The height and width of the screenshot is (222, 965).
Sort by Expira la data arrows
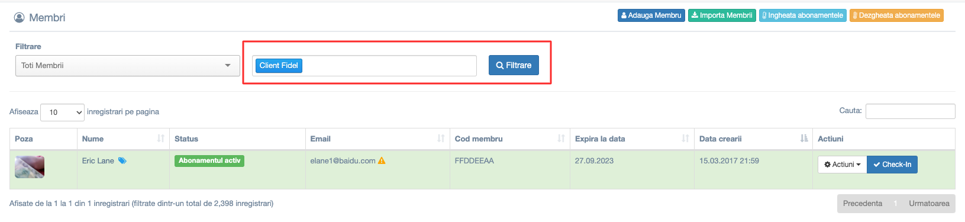pos(685,139)
